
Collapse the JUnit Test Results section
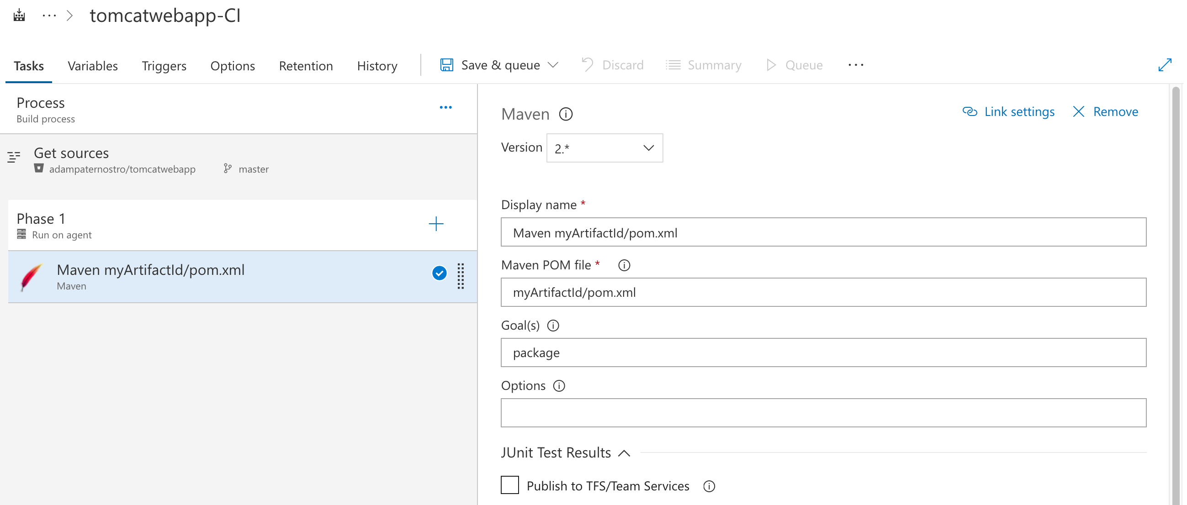[624, 453]
